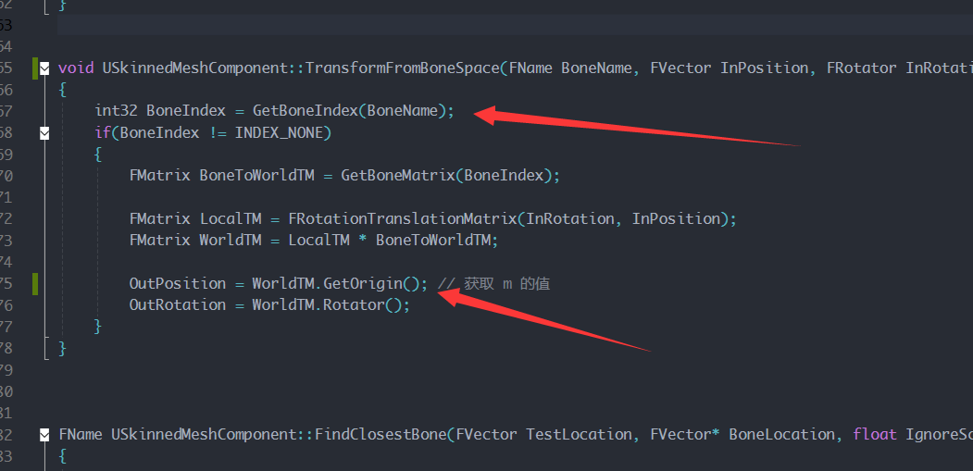Place cursor on the highlighted empty line

click(515, 25)
